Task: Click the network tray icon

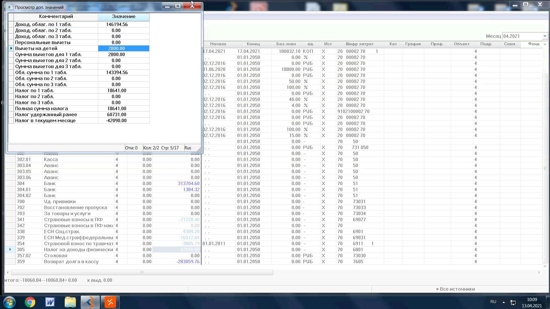Action: 513,302
